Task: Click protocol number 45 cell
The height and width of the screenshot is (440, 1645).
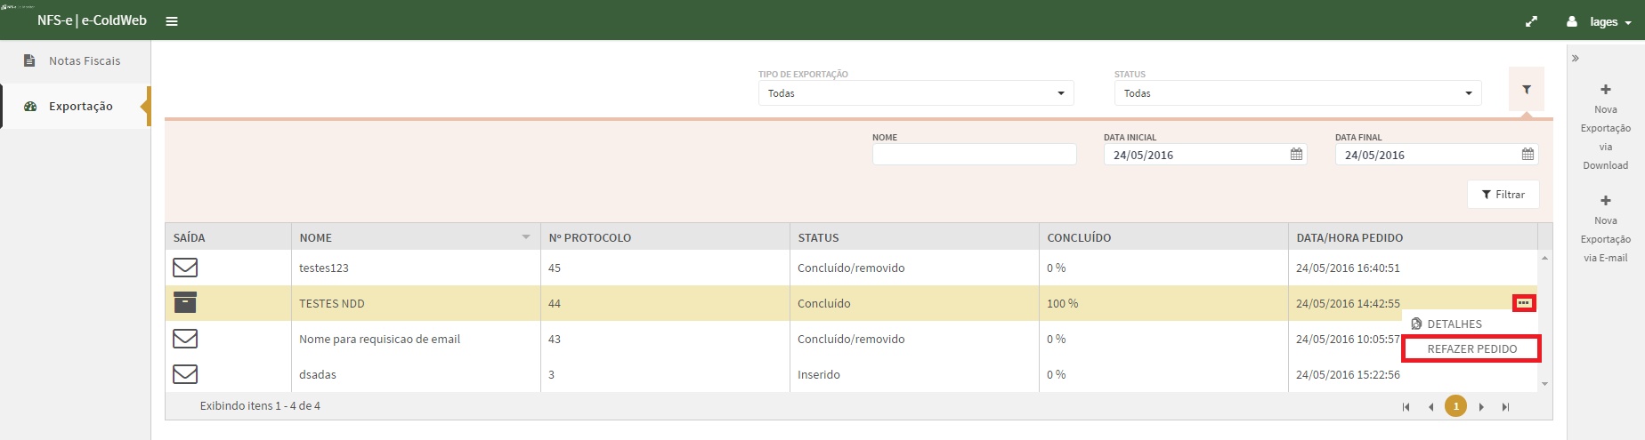Action: click(665, 268)
